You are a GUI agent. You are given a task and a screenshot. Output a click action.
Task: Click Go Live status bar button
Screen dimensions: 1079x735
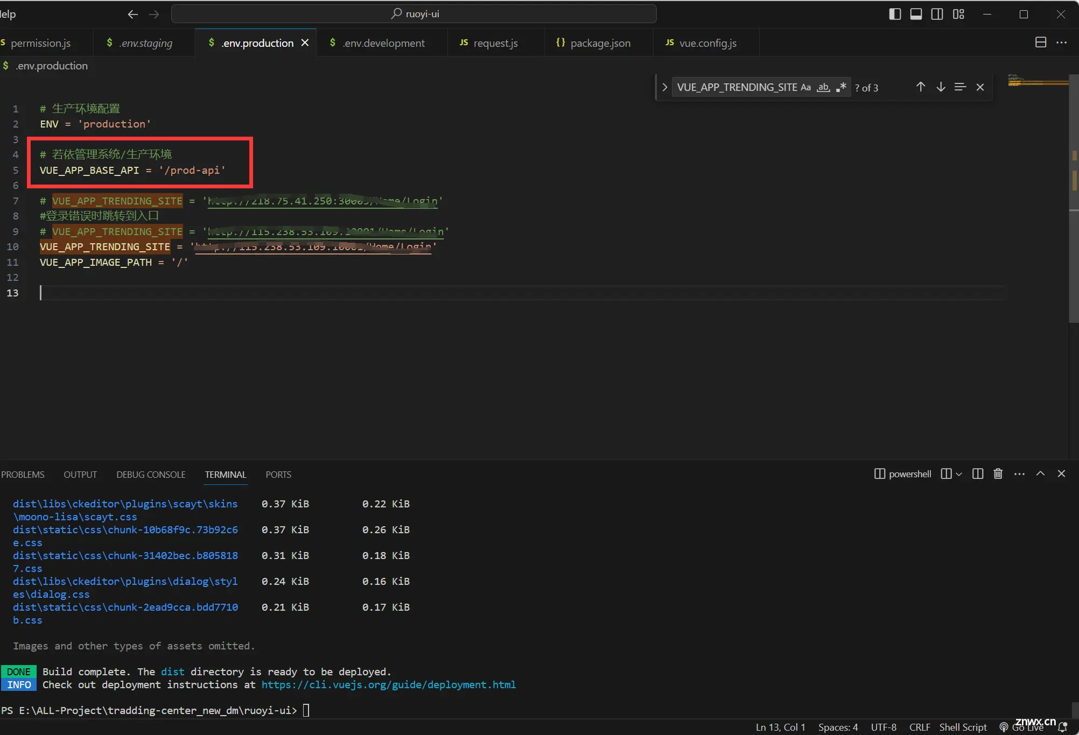tap(1022, 727)
